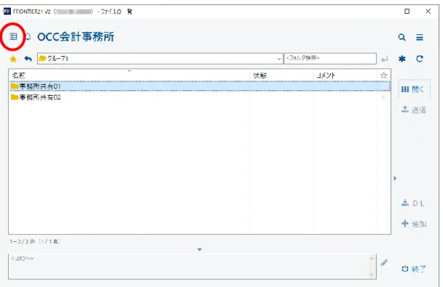The width and height of the screenshot is (443, 287).
Task: Edit comment with pencil icon
Action: [384, 263]
